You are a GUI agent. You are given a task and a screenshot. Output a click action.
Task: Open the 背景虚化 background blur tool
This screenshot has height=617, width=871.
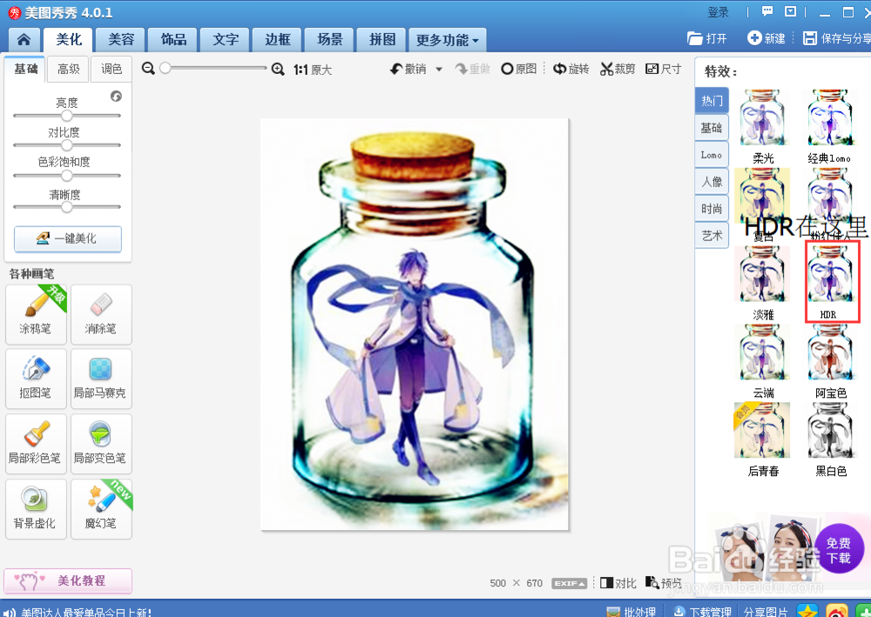tap(36, 509)
